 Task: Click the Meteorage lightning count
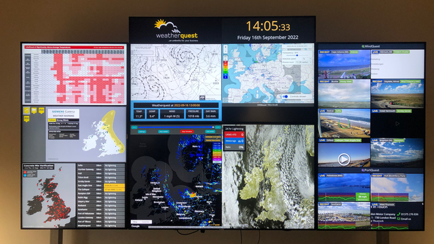click(x=234, y=141)
